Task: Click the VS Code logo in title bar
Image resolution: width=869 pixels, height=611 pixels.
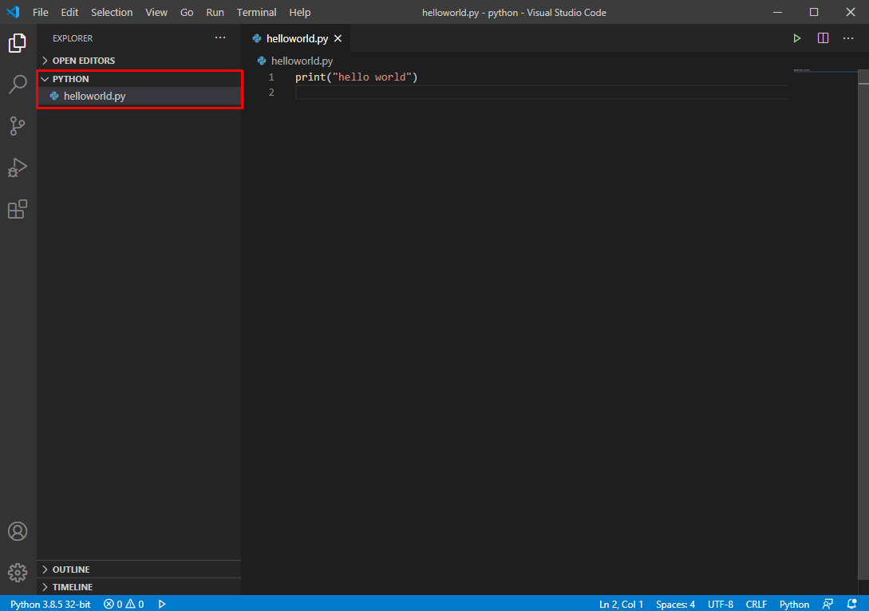Action: (x=13, y=12)
